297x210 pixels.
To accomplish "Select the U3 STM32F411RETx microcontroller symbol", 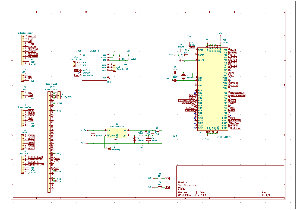I will point(212,89).
